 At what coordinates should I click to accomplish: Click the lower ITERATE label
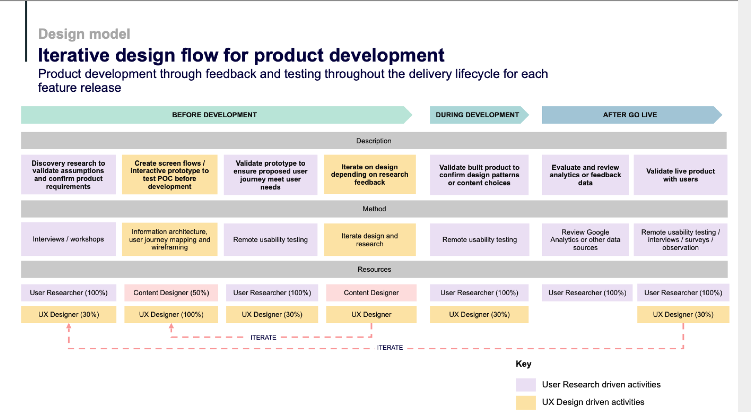tap(390, 347)
